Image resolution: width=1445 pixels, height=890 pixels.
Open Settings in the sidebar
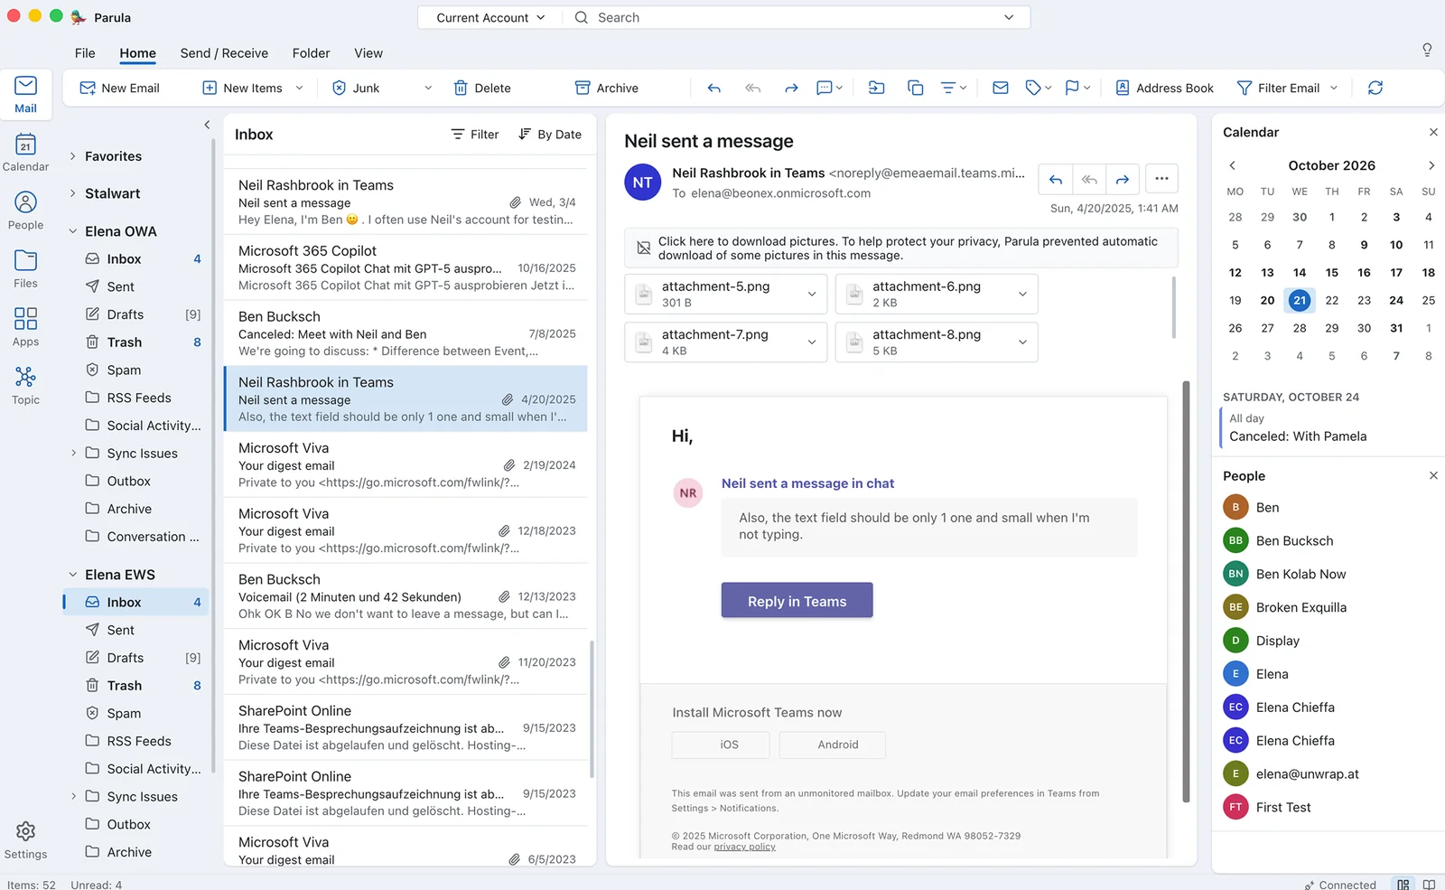point(25,840)
